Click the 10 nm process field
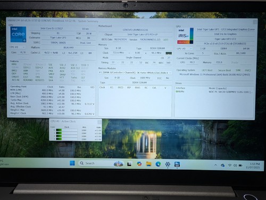The height and width of the screenshot is (200, 266). tap(85, 29)
